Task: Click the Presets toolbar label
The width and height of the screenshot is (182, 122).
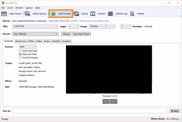Action: pyautogui.click(x=140, y=14)
